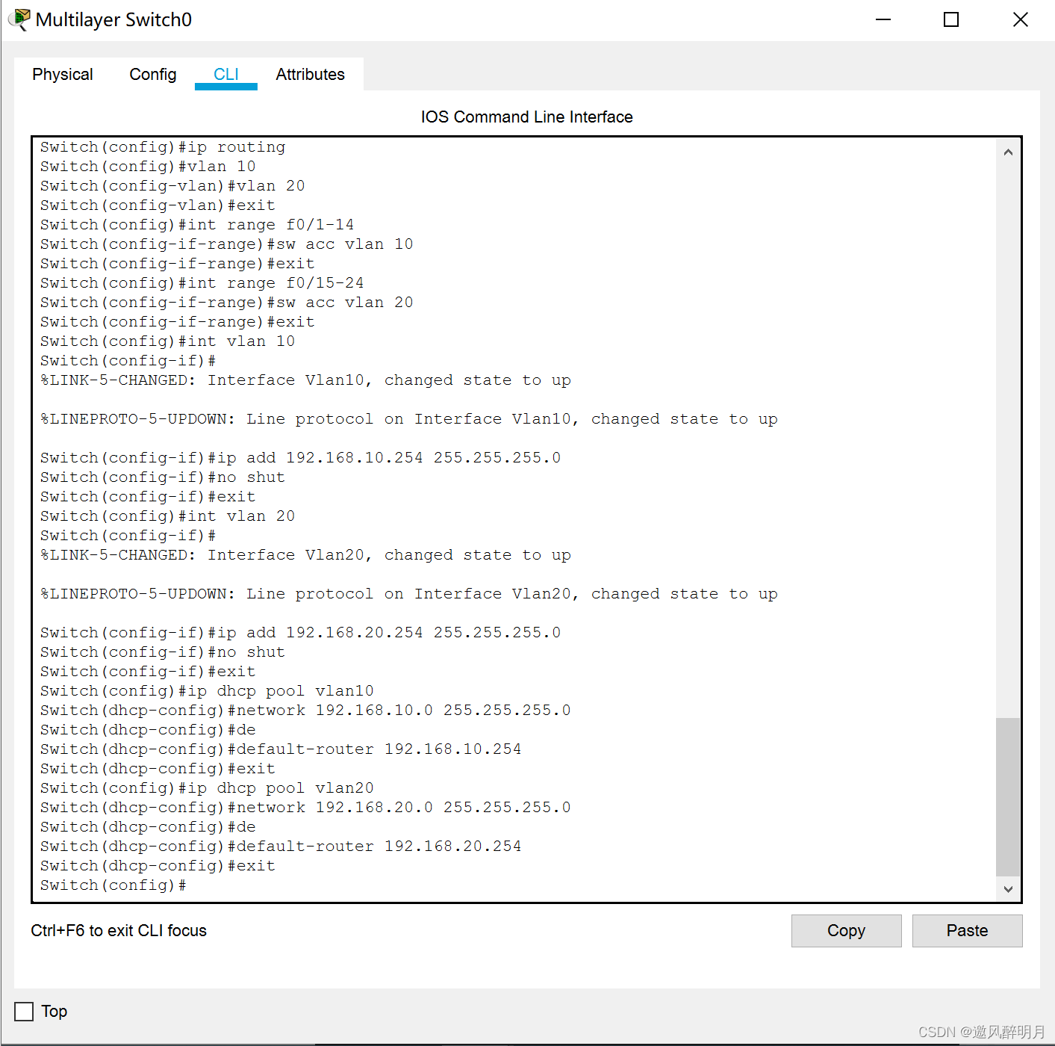
Task: Click the '%LINK-5-CHANGED: Interface Vlan10' message
Action: coord(306,380)
